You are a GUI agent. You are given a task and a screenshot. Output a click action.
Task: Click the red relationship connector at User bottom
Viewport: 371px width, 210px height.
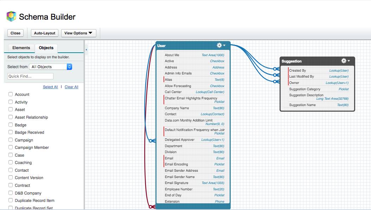click(151, 207)
